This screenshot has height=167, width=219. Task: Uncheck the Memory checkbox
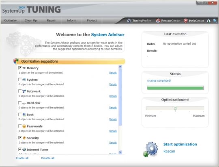[x=20, y=68]
